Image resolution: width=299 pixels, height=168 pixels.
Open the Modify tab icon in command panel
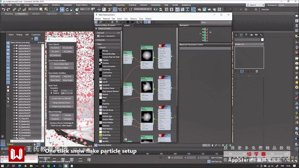[x=241, y=35]
